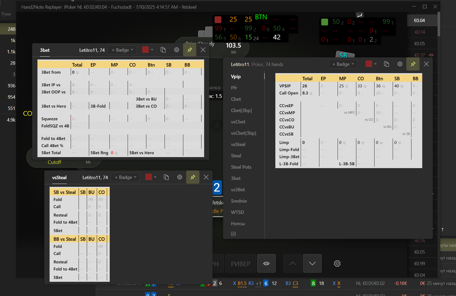Viewport: 456px width, 296px height.
Task: Click the image icon below Нотсы
Action: click(233, 234)
